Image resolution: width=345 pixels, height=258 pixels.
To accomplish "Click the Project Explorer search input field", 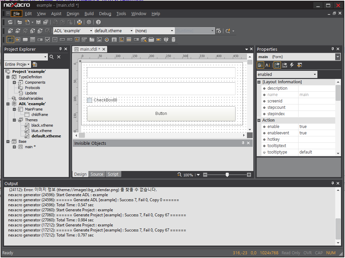I will point(24,57).
